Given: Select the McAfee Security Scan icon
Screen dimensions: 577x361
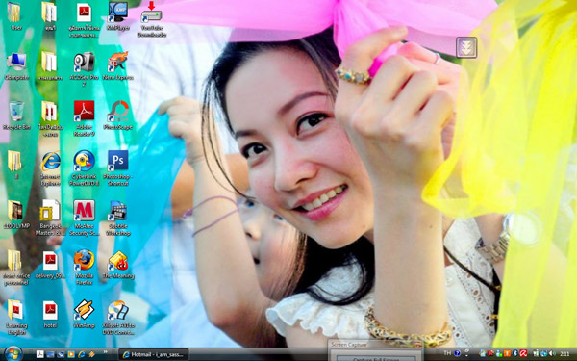Looking at the screenshot, I should (x=84, y=218).
